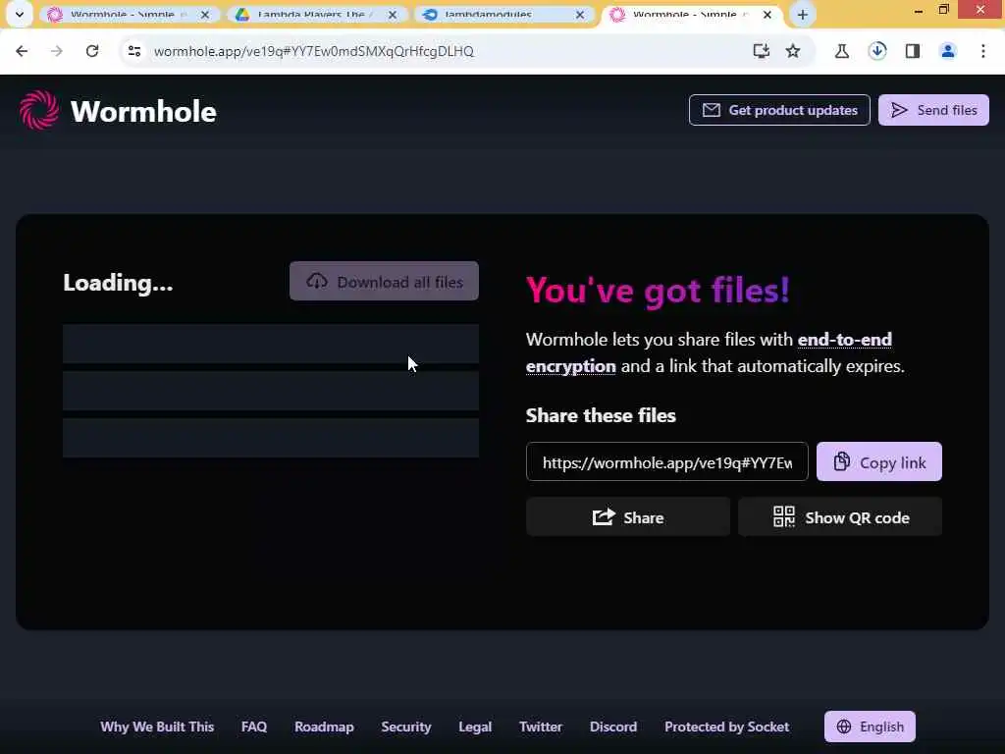
Task: Open the Security footer link
Action: click(405, 727)
